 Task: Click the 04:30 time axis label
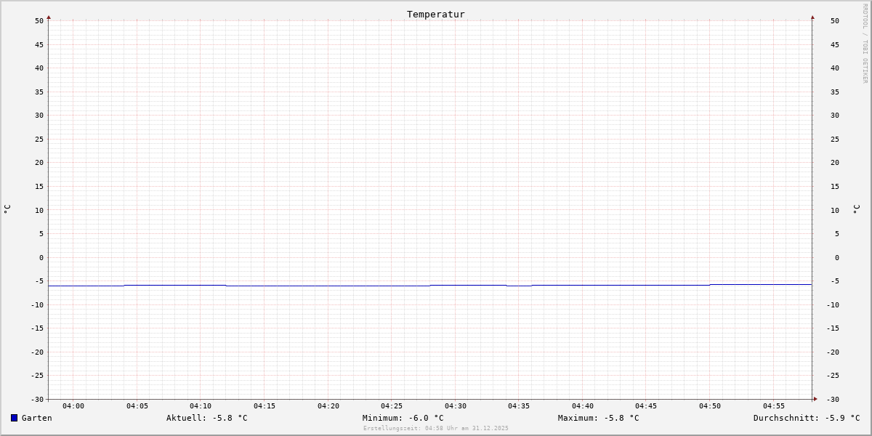pos(456,406)
